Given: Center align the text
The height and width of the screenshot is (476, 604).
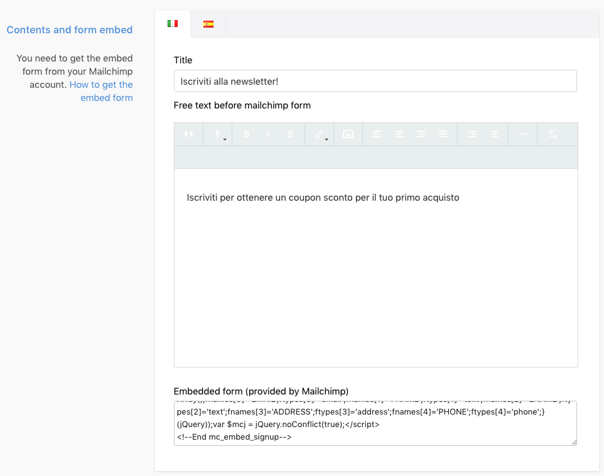Looking at the screenshot, I should click(x=399, y=134).
